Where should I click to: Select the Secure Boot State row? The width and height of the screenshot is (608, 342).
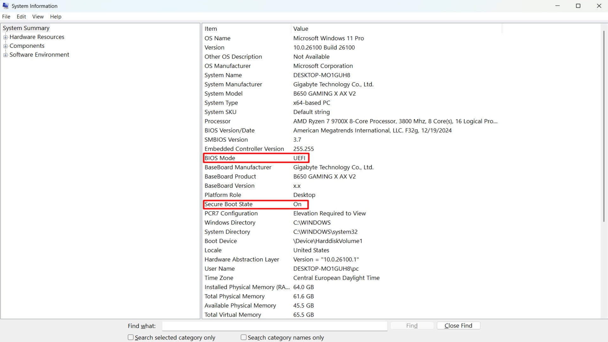(228, 204)
